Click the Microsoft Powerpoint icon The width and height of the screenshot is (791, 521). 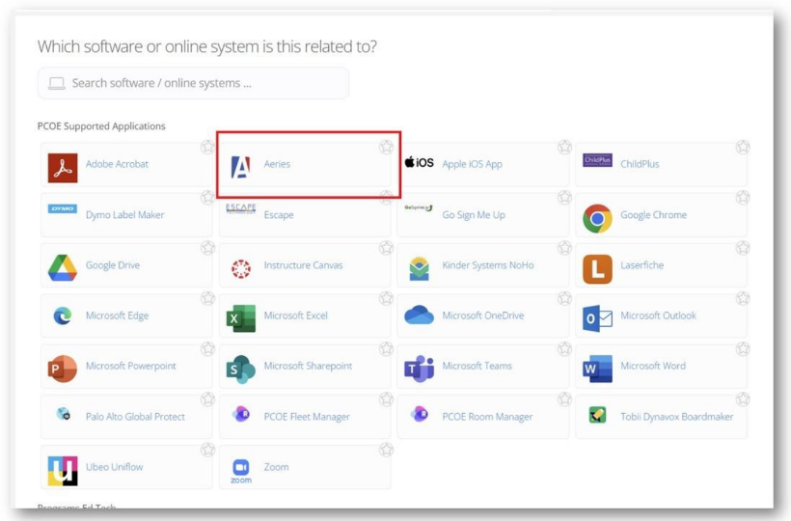pyautogui.click(x=63, y=369)
